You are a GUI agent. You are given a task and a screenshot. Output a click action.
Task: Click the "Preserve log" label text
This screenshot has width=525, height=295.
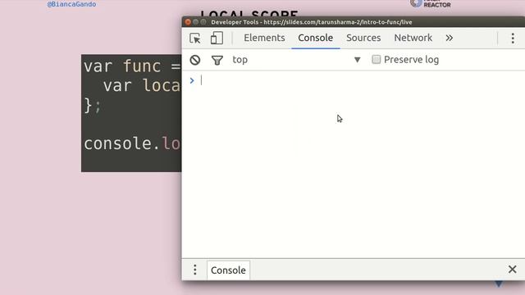(x=411, y=60)
